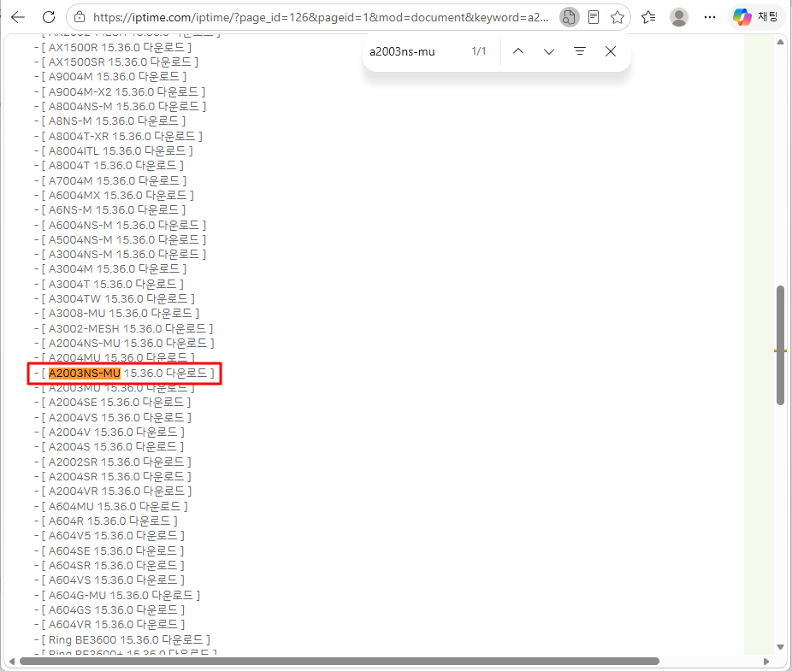Go to previous find result

tap(518, 51)
